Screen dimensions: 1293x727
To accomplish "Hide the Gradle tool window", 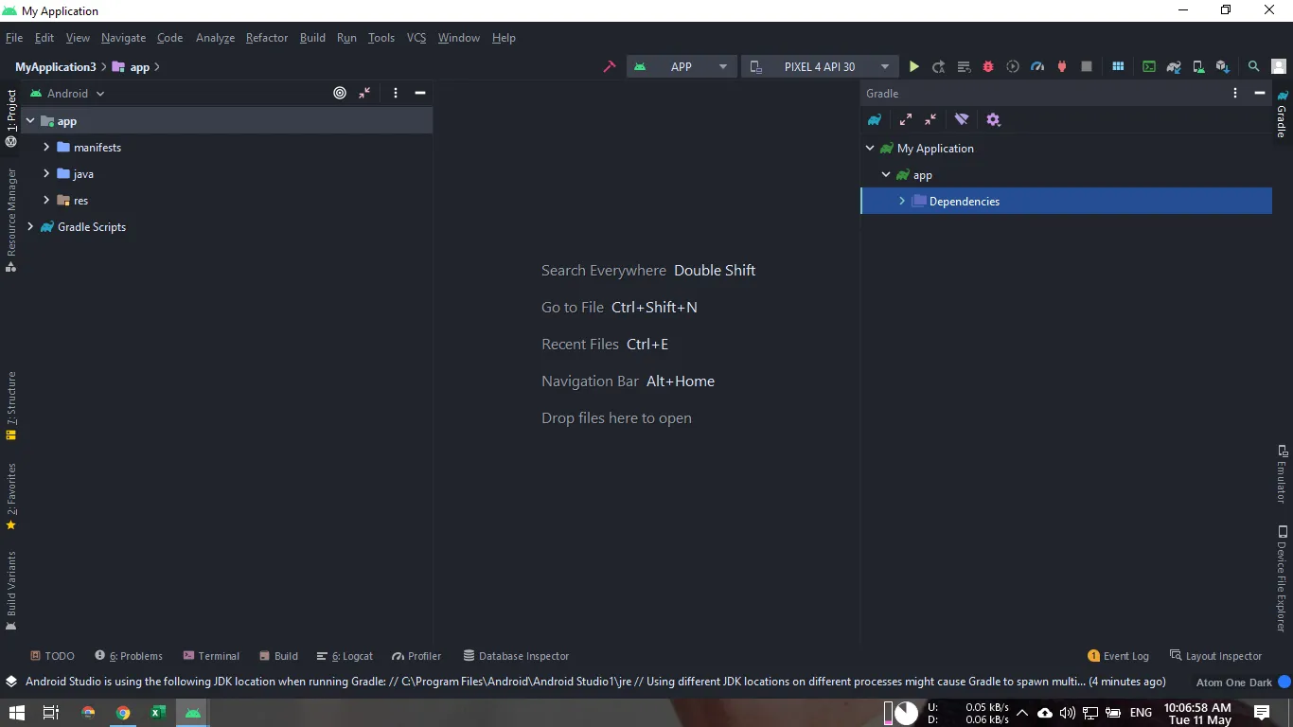I will point(1260,93).
